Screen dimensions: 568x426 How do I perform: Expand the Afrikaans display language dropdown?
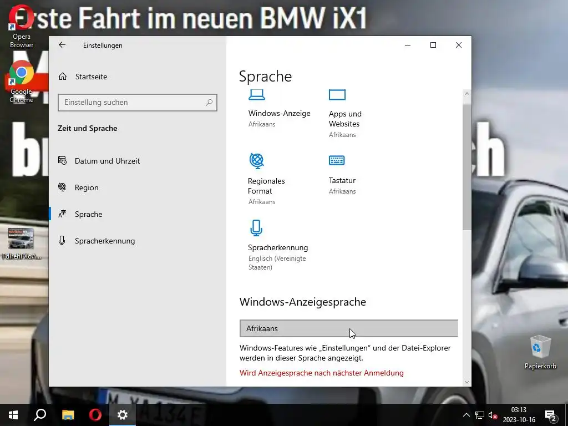tap(348, 328)
